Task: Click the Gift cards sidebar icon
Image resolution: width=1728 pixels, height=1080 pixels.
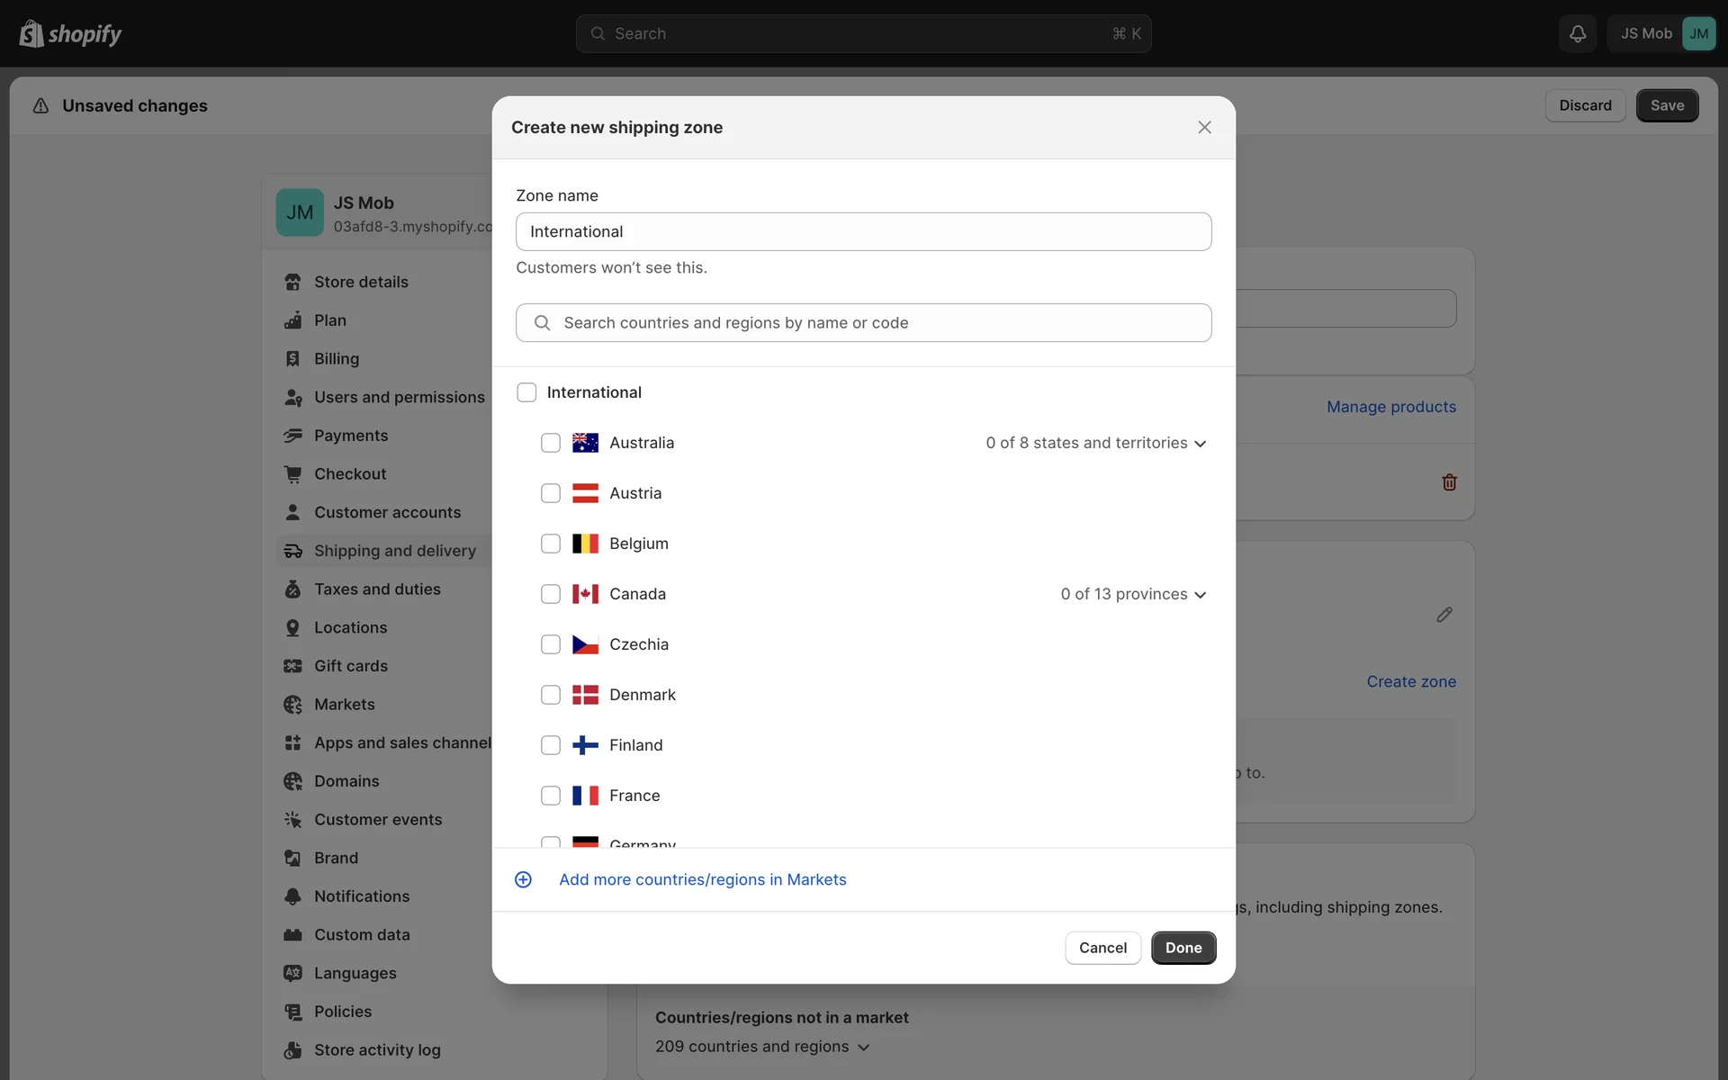Action: (292, 666)
